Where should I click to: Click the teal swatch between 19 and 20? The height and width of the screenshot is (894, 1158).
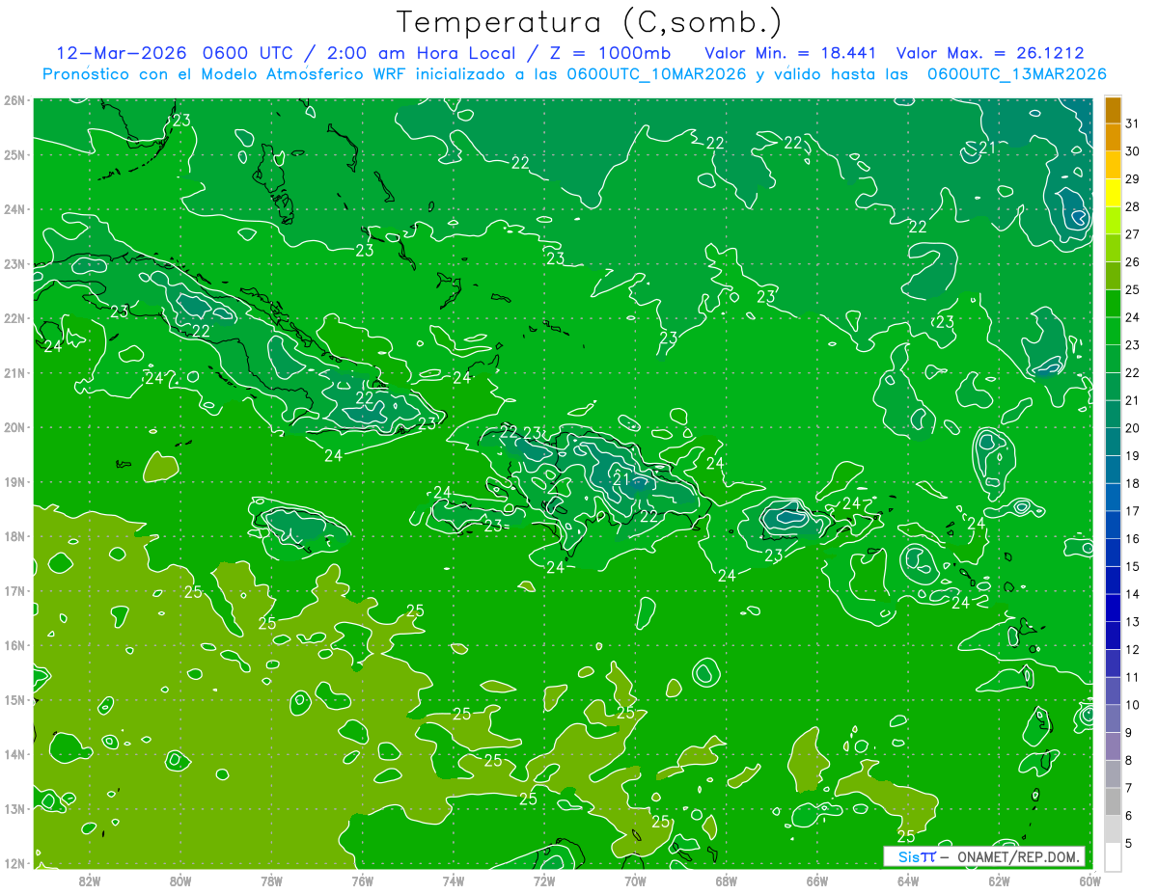(x=1113, y=442)
